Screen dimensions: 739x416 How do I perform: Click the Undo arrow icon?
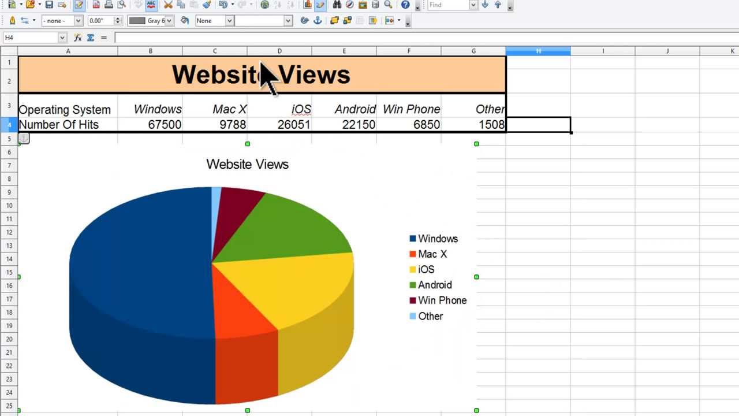[x=223, y=5]
